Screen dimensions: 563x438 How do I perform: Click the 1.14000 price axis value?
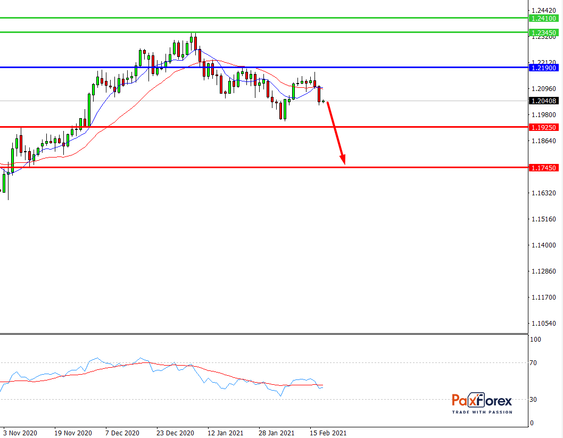[x=544, y=245]
